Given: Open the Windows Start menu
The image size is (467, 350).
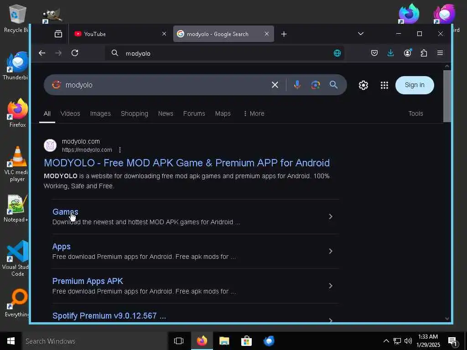Looking at the screenshot, I should pyautogui.click(x=11, y=341).
